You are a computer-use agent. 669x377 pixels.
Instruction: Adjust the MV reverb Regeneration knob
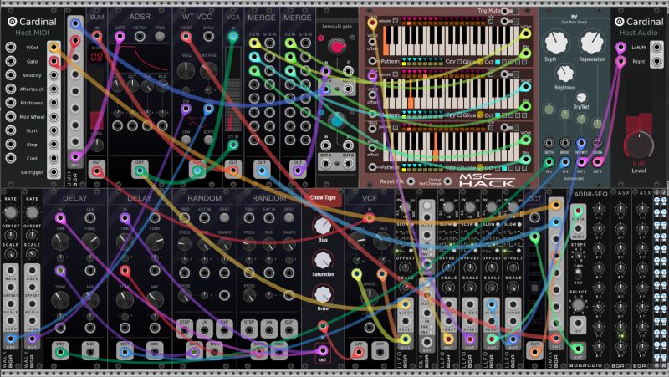[592, 43]
